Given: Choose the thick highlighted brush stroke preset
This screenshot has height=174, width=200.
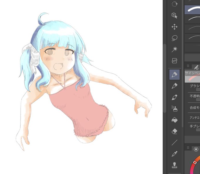Looking at the screenshot, I should [x=192, y=10].
